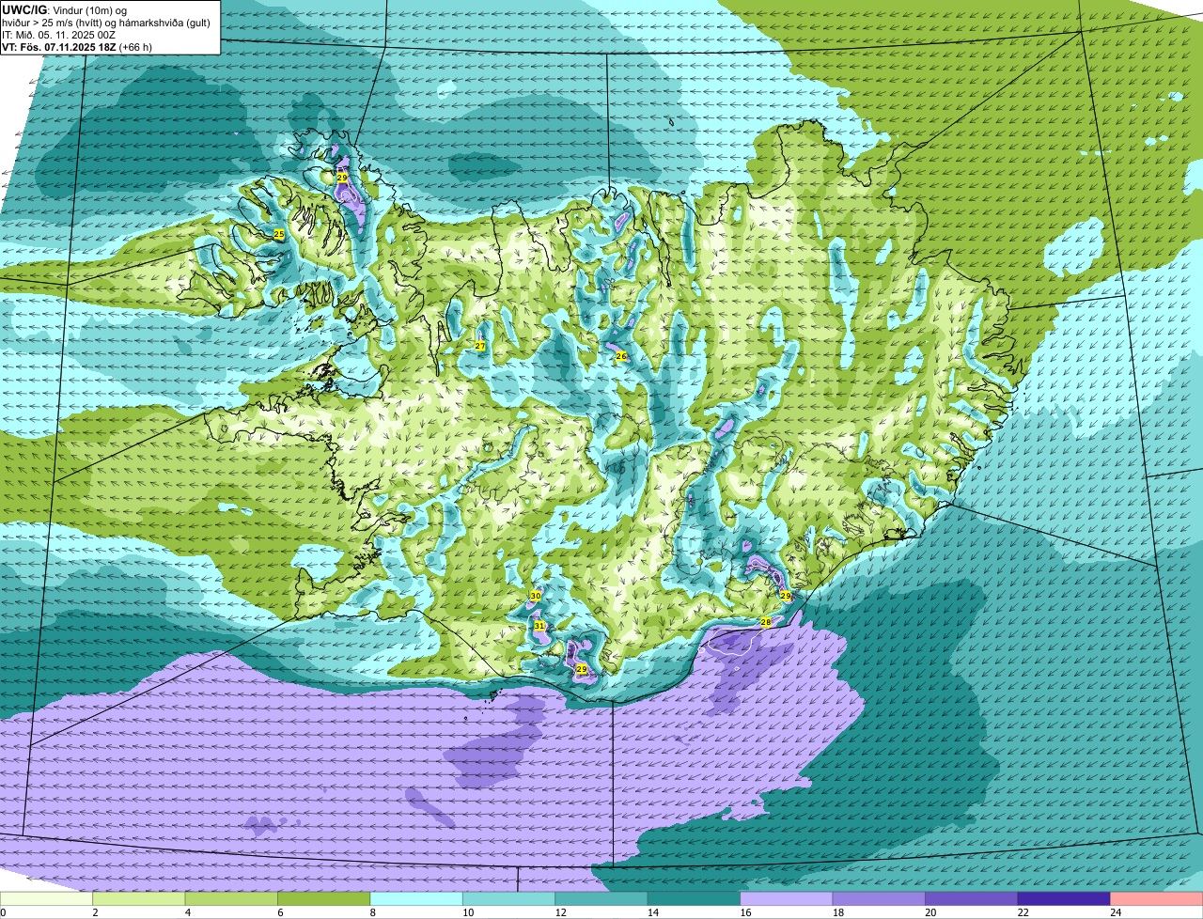The height and width of the screenshot is (919, 1203).
Task: Click the scale label '10'
Action: coord(468,912)
